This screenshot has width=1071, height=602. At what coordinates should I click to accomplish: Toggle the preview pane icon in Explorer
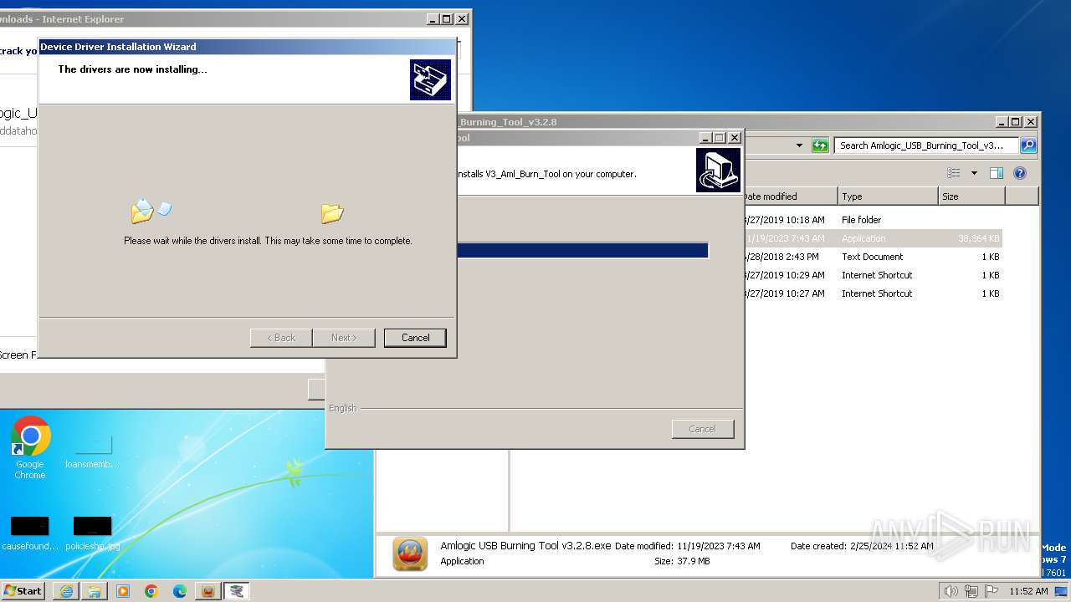click(996, 173)
